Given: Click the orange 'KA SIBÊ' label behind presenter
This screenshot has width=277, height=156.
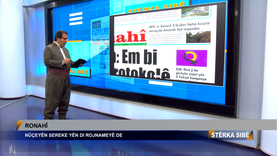Looking at the screenshot, I should 79,71.
